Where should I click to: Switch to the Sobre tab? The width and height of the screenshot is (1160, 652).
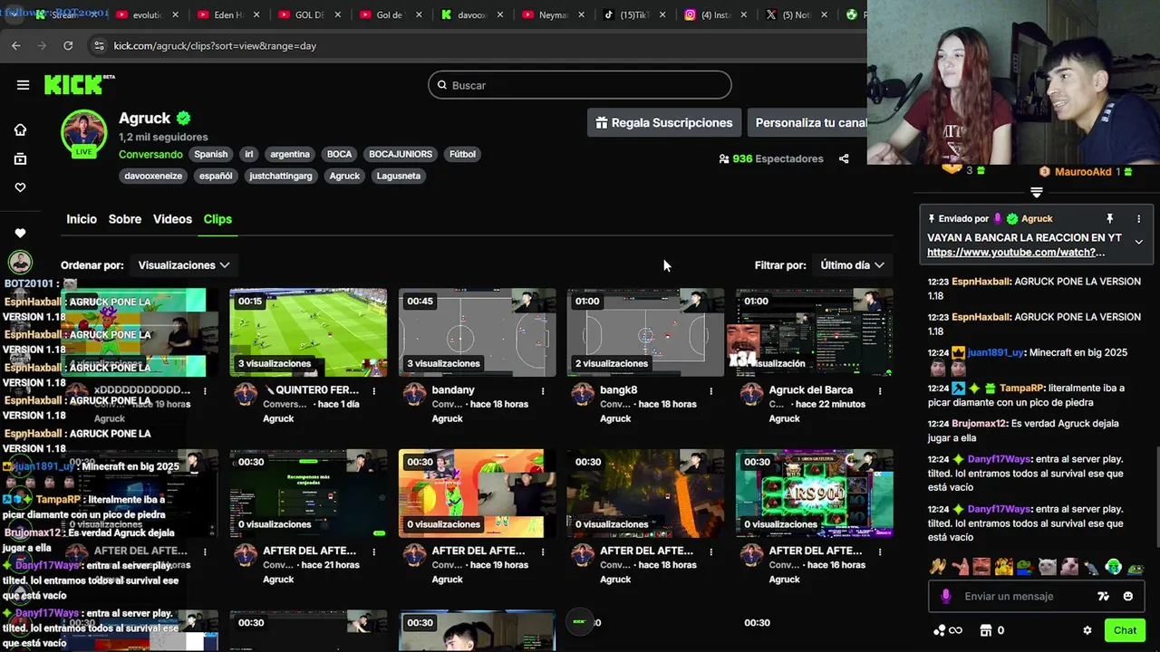125,219
